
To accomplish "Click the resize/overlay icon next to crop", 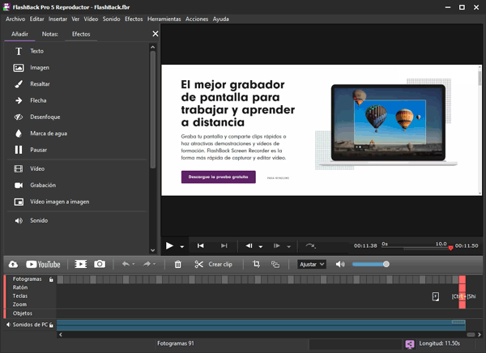I will (x=275, y=265).
